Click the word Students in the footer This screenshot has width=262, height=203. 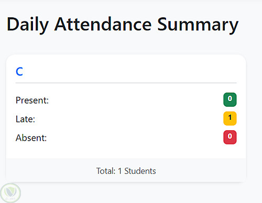pyautogui.click(x=140, y=171)
